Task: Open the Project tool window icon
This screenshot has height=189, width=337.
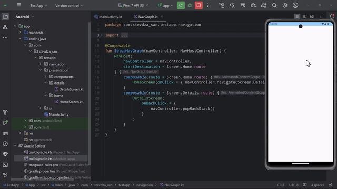Action: point(5,17)
